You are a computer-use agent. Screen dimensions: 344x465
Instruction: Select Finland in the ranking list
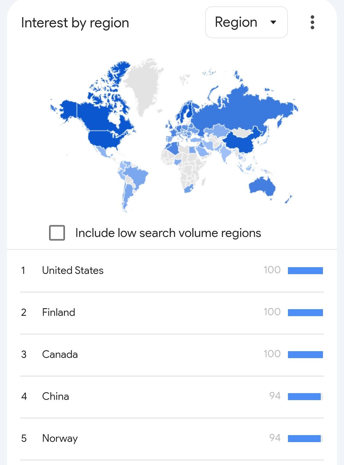point(59,312)
